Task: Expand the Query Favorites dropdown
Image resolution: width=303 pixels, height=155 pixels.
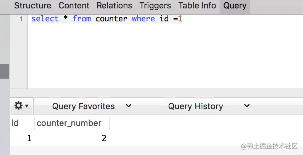Action: pyautogui.click(x=83, y=106)
